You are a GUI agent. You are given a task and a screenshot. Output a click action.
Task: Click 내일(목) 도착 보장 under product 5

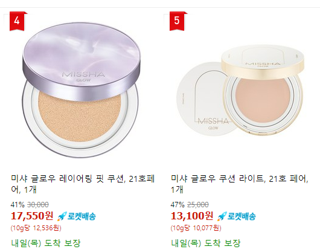click(x=206, y=243)
